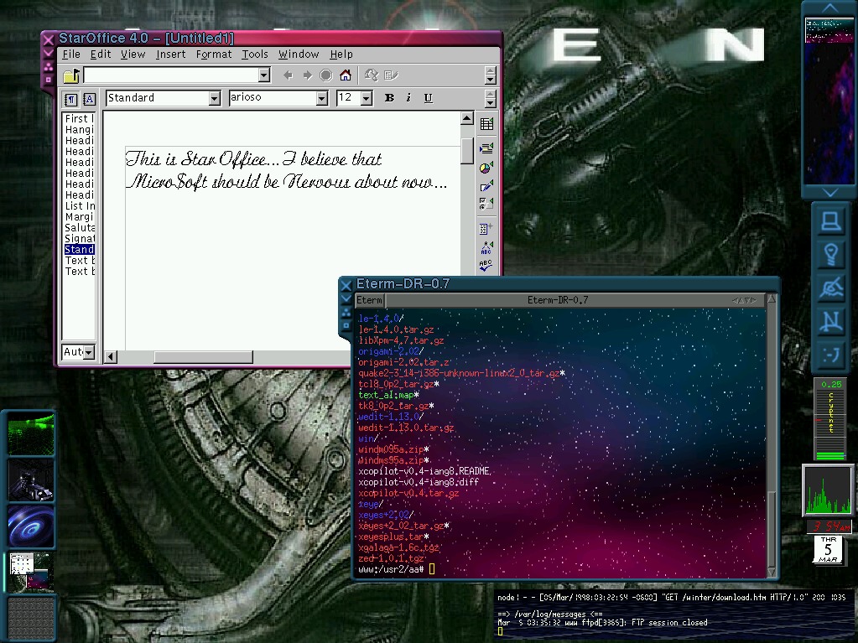Image resolution: width=858 pixels, height=643 pixels.
Task: Open the Tools menu
Action: [x=255, y=54]
